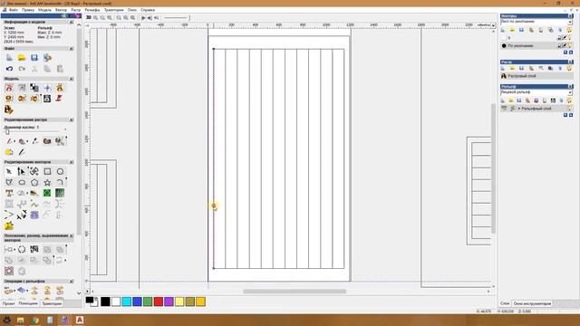Select the raster draw pencil tool
Viewport: 580px width, 326px height.
point(22,152)
